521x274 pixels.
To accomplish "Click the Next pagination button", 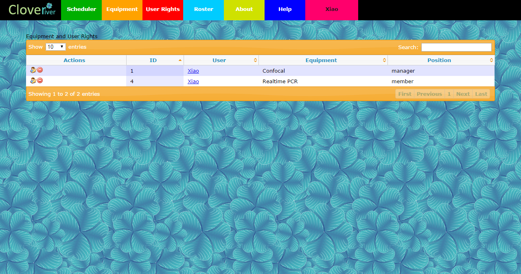I will point(463,94).
